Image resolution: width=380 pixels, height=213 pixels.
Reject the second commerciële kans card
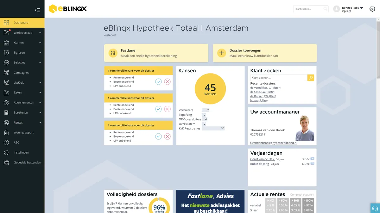(167, 109)
